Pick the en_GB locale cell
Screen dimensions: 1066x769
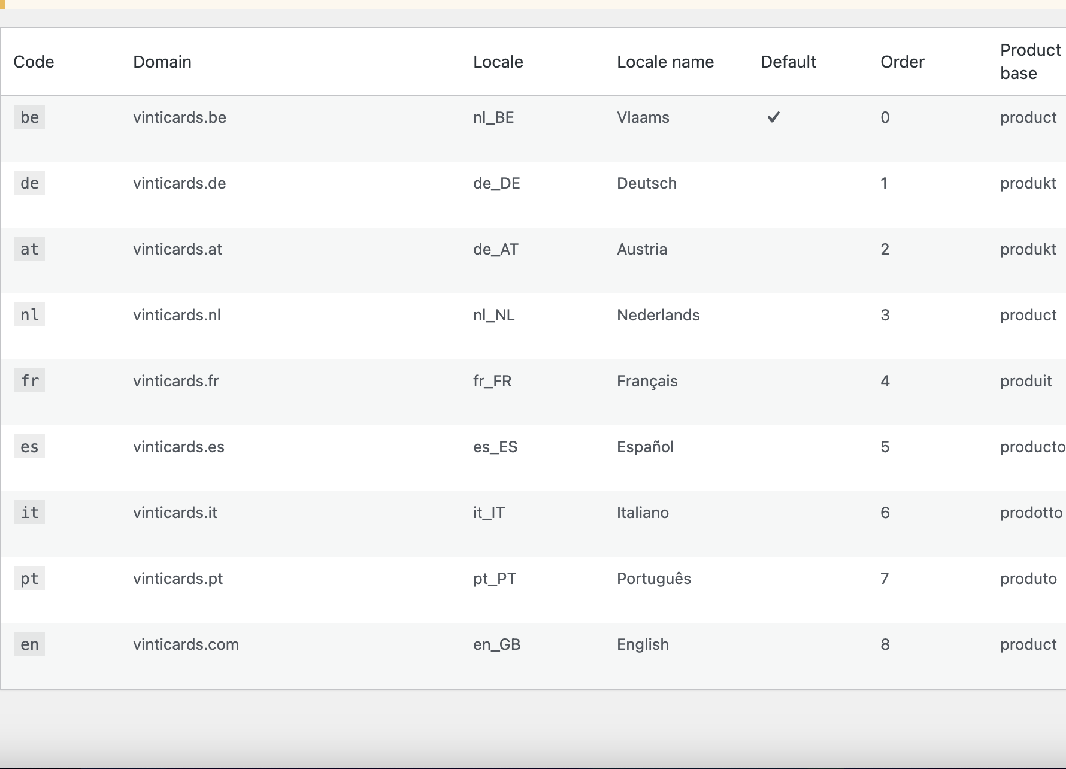pos(497,644)
